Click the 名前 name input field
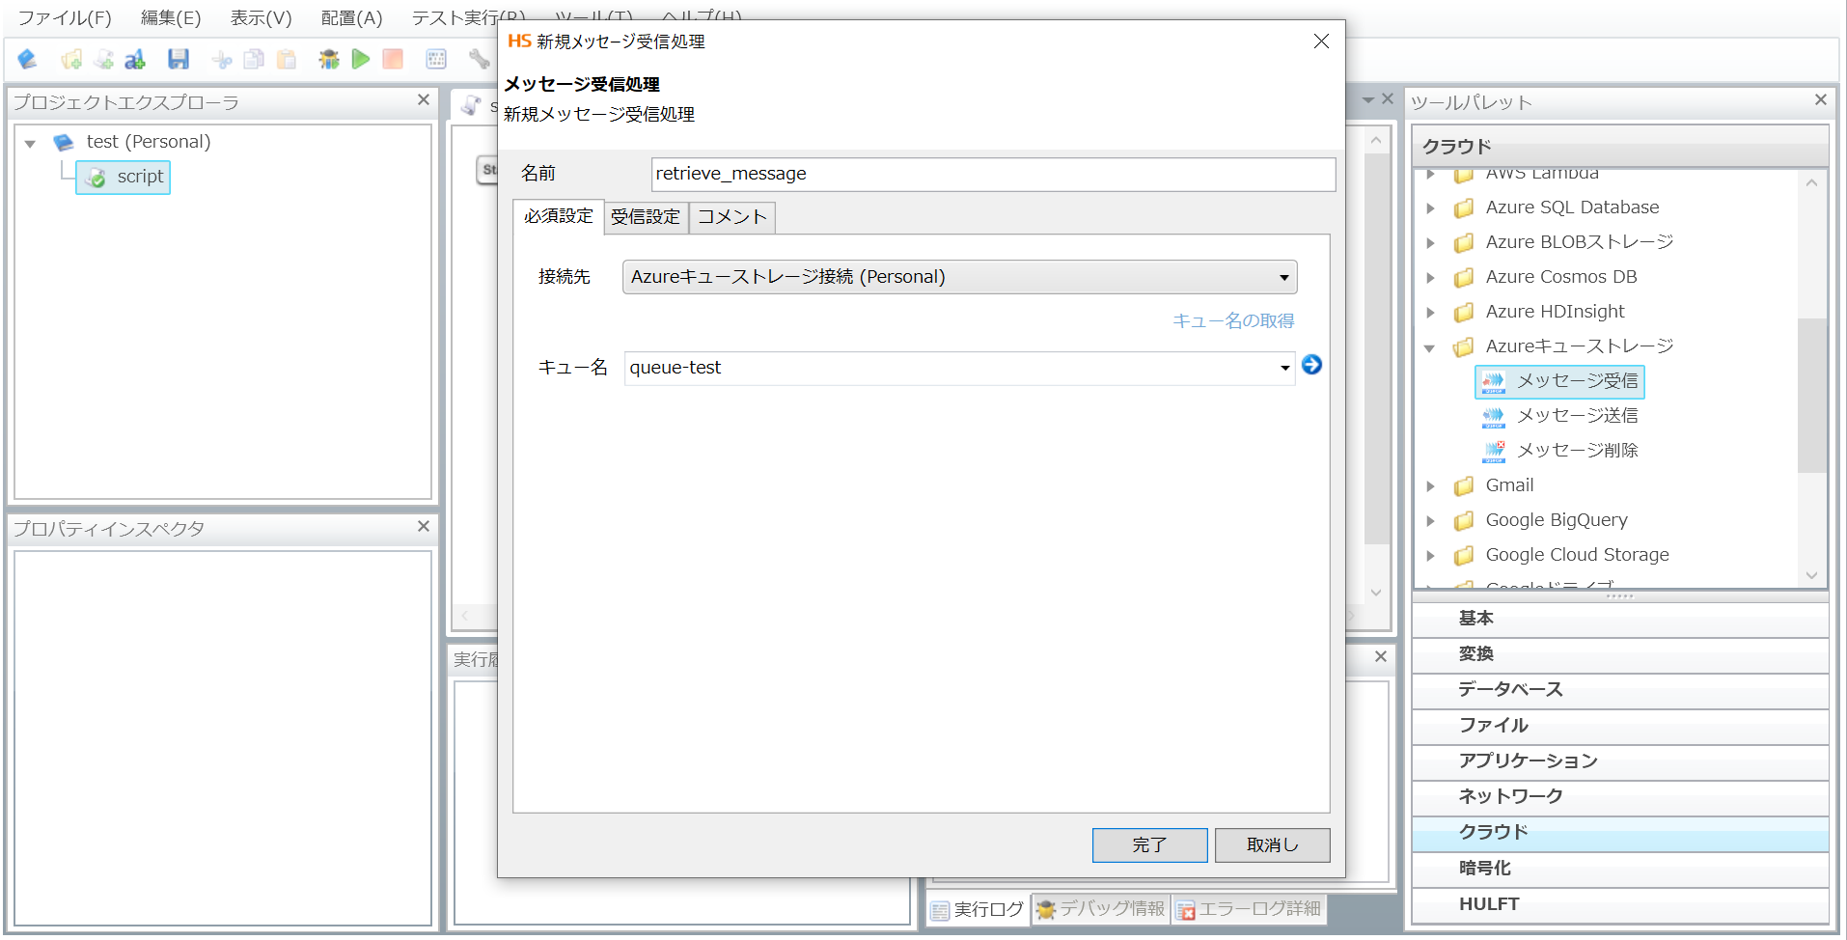Screen dimensions: 1847x940 tap(992, 174)
